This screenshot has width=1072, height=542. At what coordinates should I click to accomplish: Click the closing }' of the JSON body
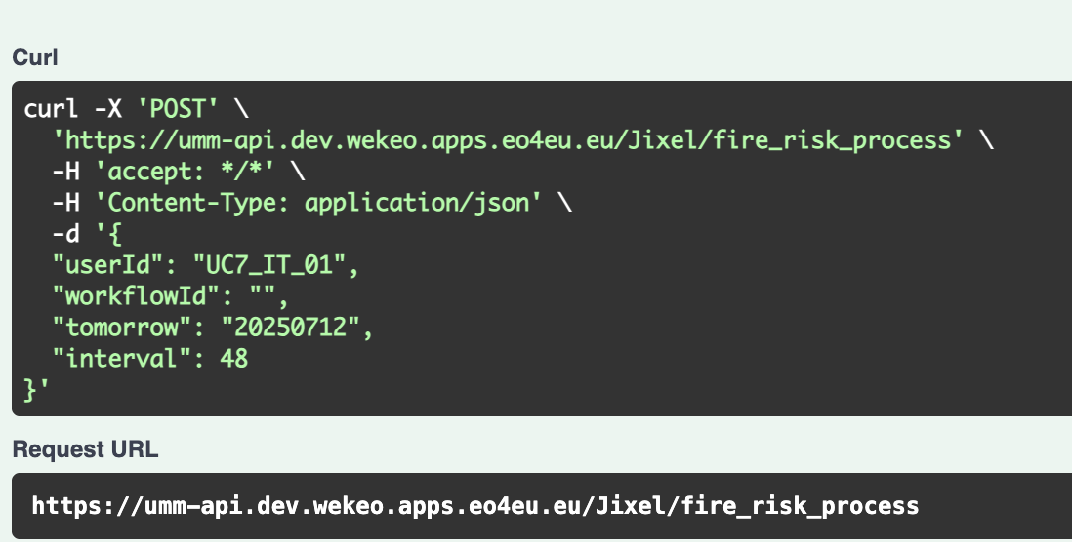click(x=36, y=391)
